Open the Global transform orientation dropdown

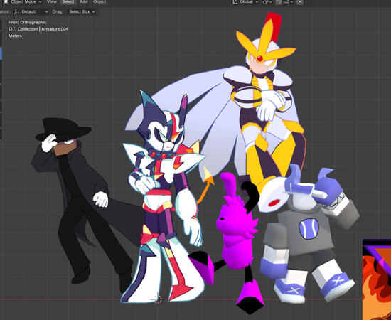[245, 2]
